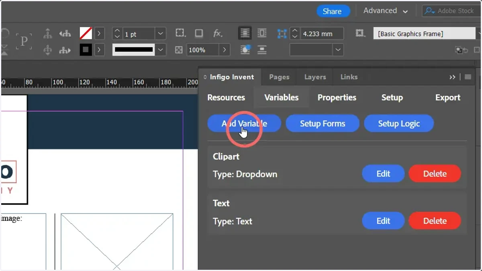This screenshot has width=482, height=271.
Task: Click the paragraph P frame icon
Action: pos(24,42)
